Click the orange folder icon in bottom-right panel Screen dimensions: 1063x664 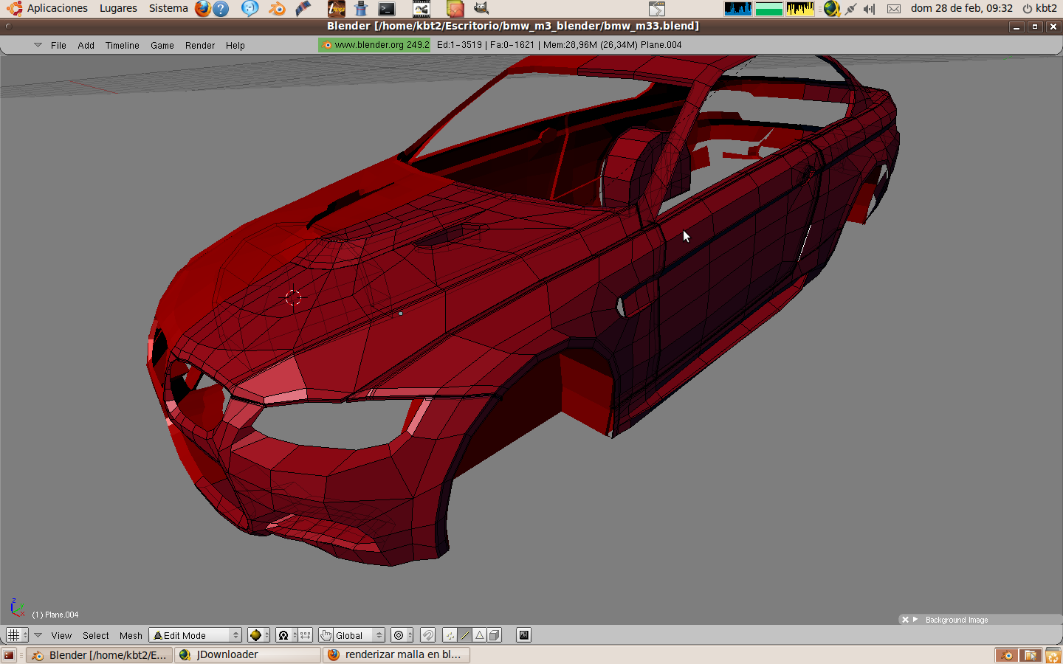click(x=1031, y=655)
